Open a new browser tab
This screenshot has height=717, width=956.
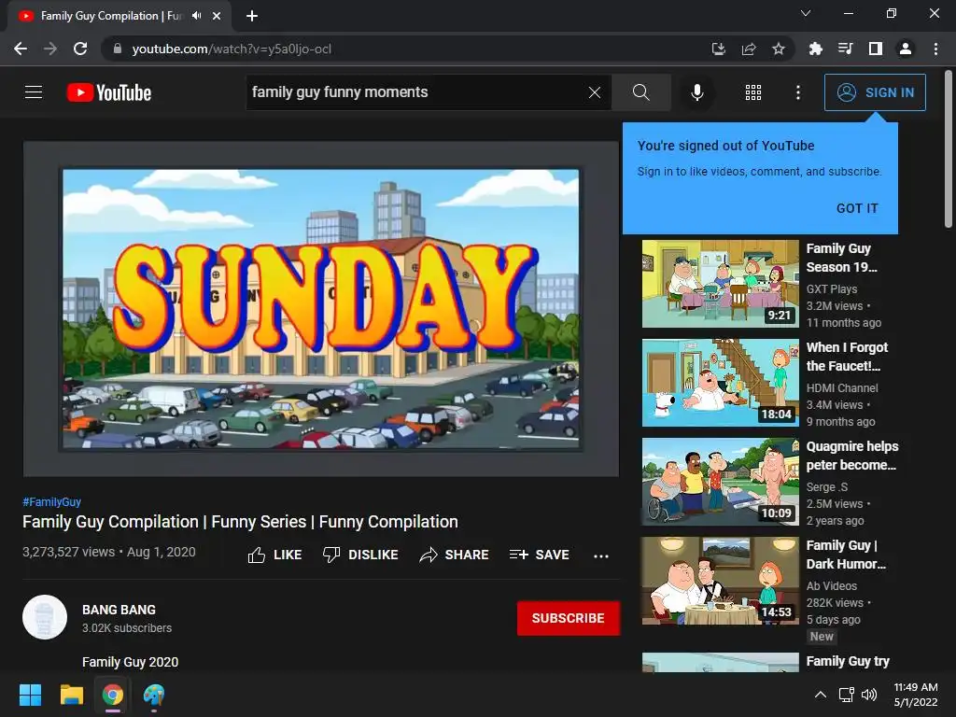tap(252, 16)
